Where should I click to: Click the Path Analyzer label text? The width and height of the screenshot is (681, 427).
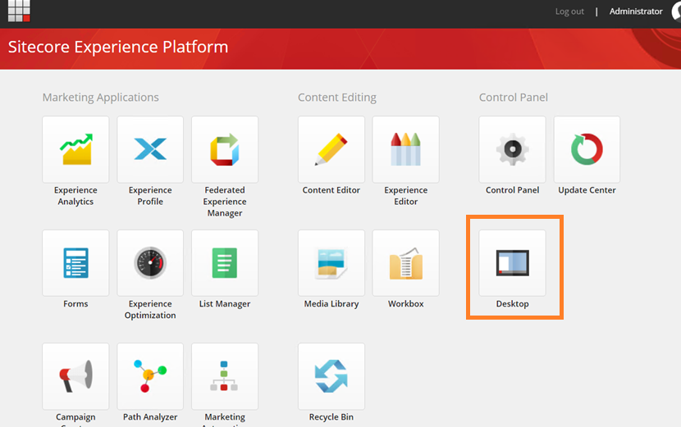point(150,417)
